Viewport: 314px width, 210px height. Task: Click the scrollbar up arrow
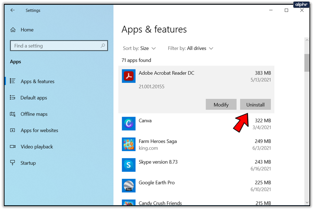(307, 40)
